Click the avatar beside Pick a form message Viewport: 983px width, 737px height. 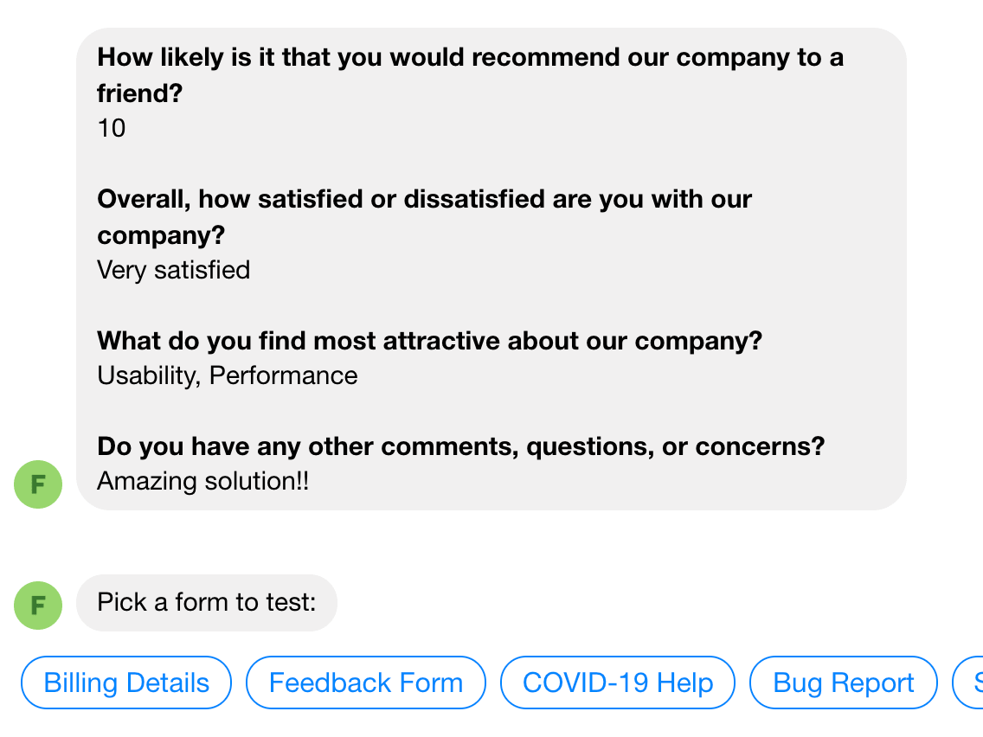pyautogui.click(x=38, y=606)
